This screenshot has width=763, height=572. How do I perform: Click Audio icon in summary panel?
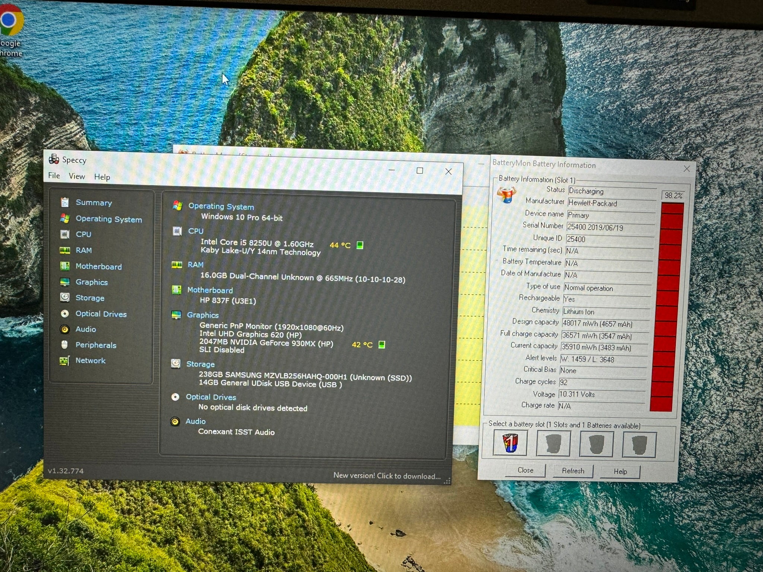[175, 422]
